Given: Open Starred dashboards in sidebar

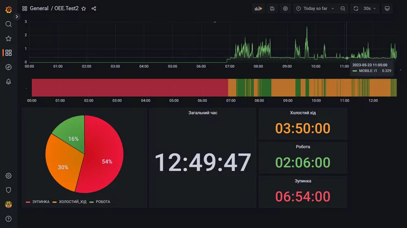Looking at the screenshot, I should (x=9, y=39).
